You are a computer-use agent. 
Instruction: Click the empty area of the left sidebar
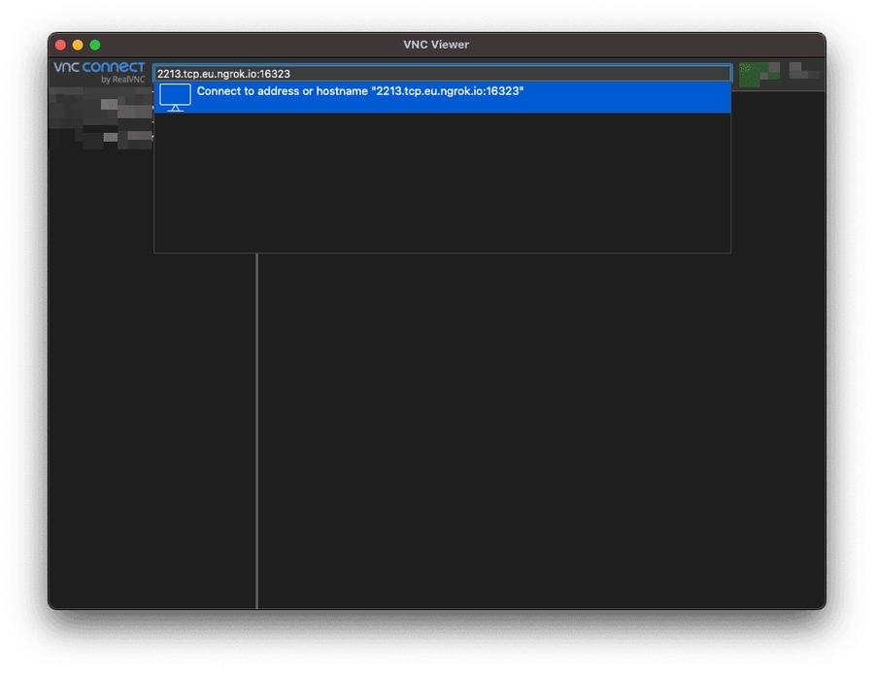(151, 388)
